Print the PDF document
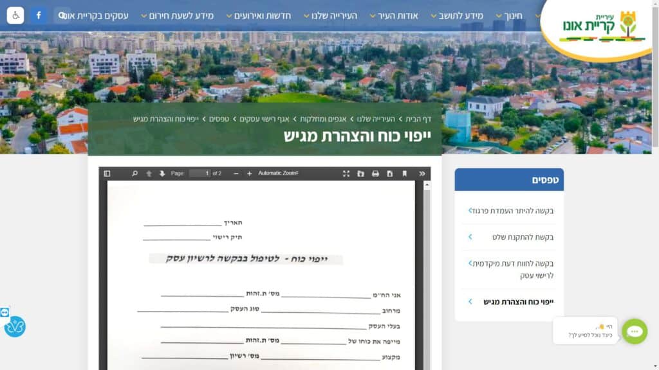Viewport: 659px width, 370px height. (x=375, y=173)
